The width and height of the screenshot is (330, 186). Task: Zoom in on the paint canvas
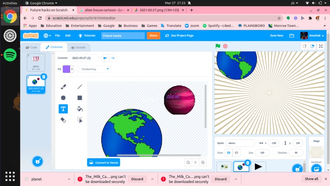203,163
